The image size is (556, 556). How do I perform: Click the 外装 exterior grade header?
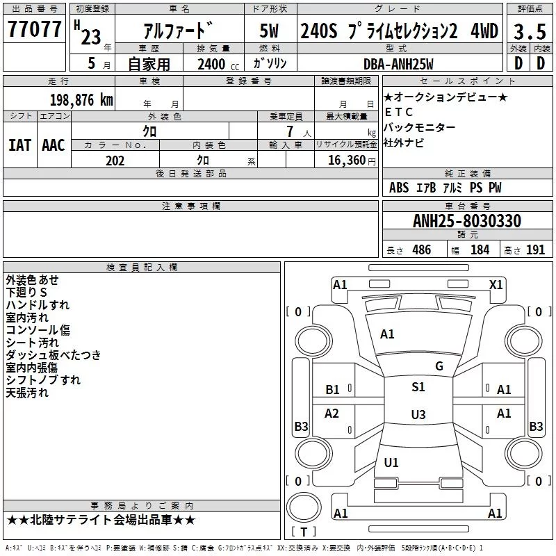click(x=518, y=48)
